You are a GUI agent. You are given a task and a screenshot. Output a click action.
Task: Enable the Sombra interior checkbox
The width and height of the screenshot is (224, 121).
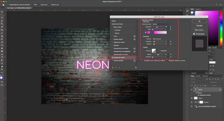113,39
